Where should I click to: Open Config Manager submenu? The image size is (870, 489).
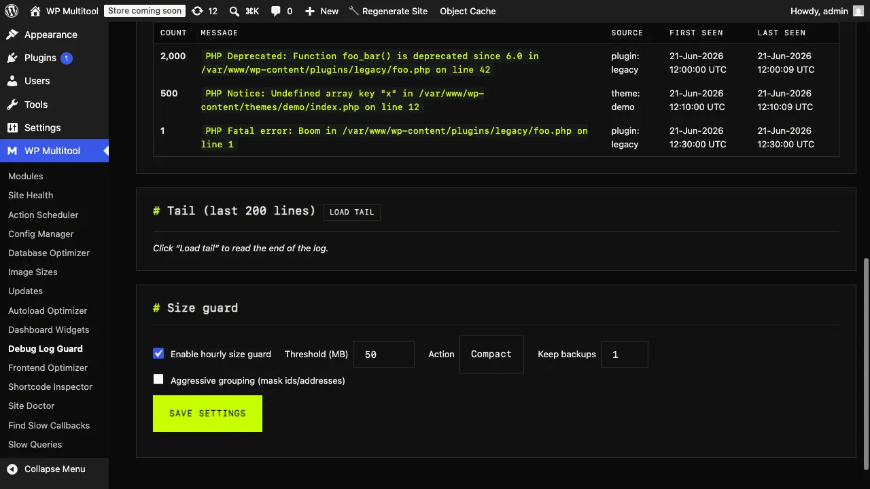point(41,234)
